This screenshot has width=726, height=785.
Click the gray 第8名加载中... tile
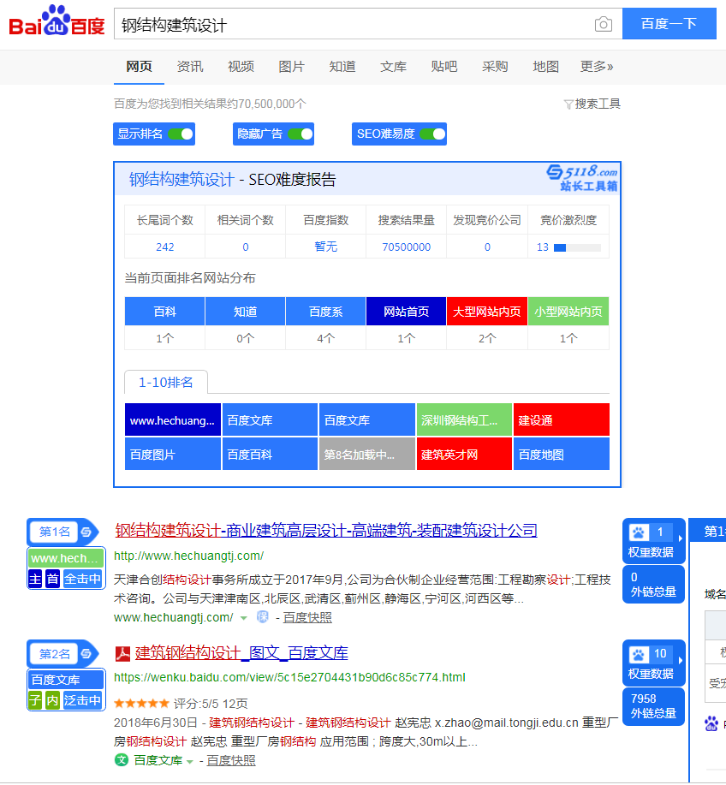[x=367, y=454]
